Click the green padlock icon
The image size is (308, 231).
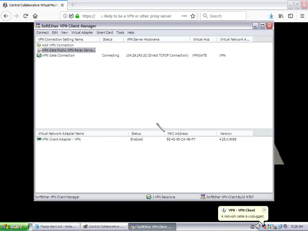[x=77, y=16]
